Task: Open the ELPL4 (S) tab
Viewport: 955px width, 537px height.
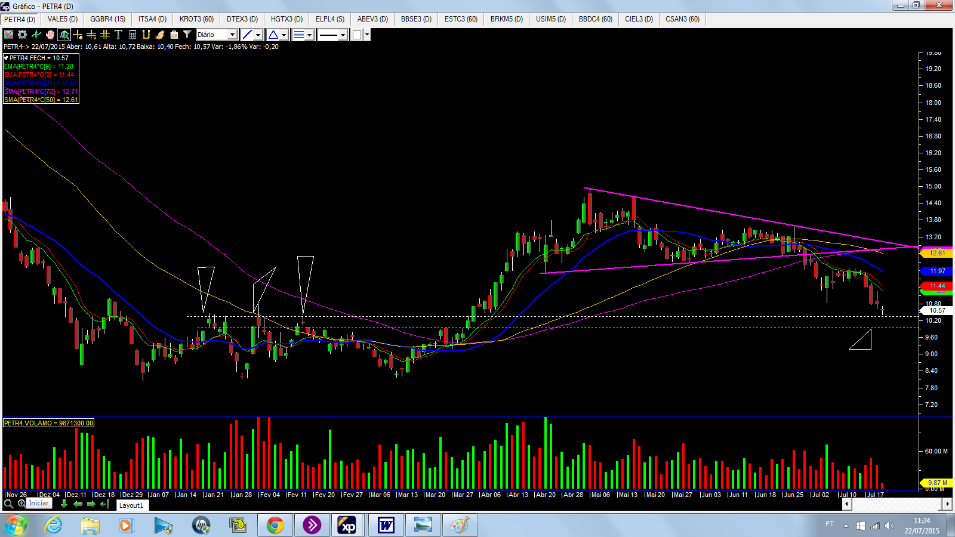Action: 330,19
